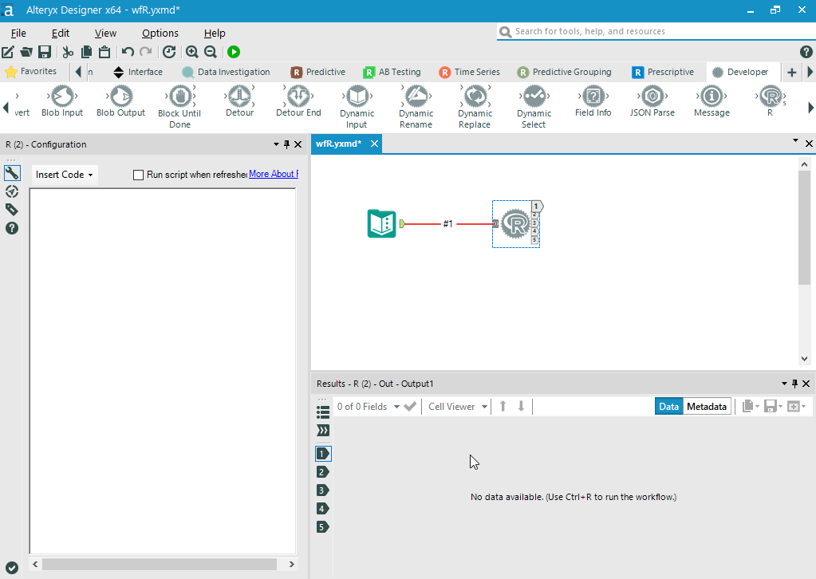Select the Detour tool
Viewport: 816px width, 579px height.
pos(239,102)
